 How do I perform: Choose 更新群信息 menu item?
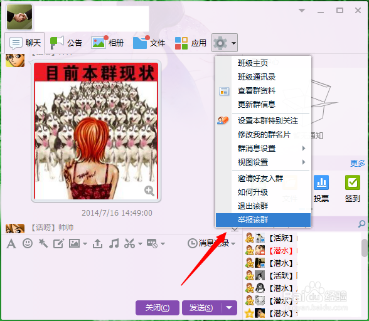click(263, 104)
